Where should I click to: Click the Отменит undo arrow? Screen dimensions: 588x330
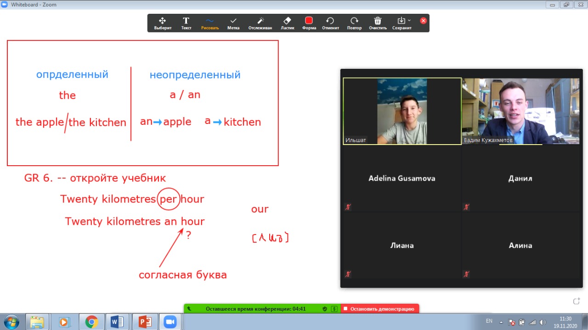tap(330, 23)
